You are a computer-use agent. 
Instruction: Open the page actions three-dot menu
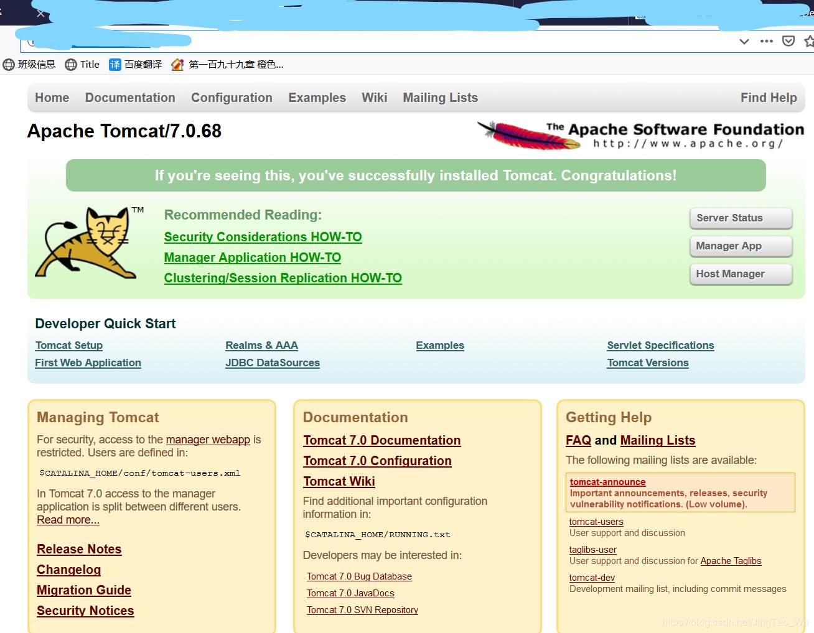coord(766,41)
